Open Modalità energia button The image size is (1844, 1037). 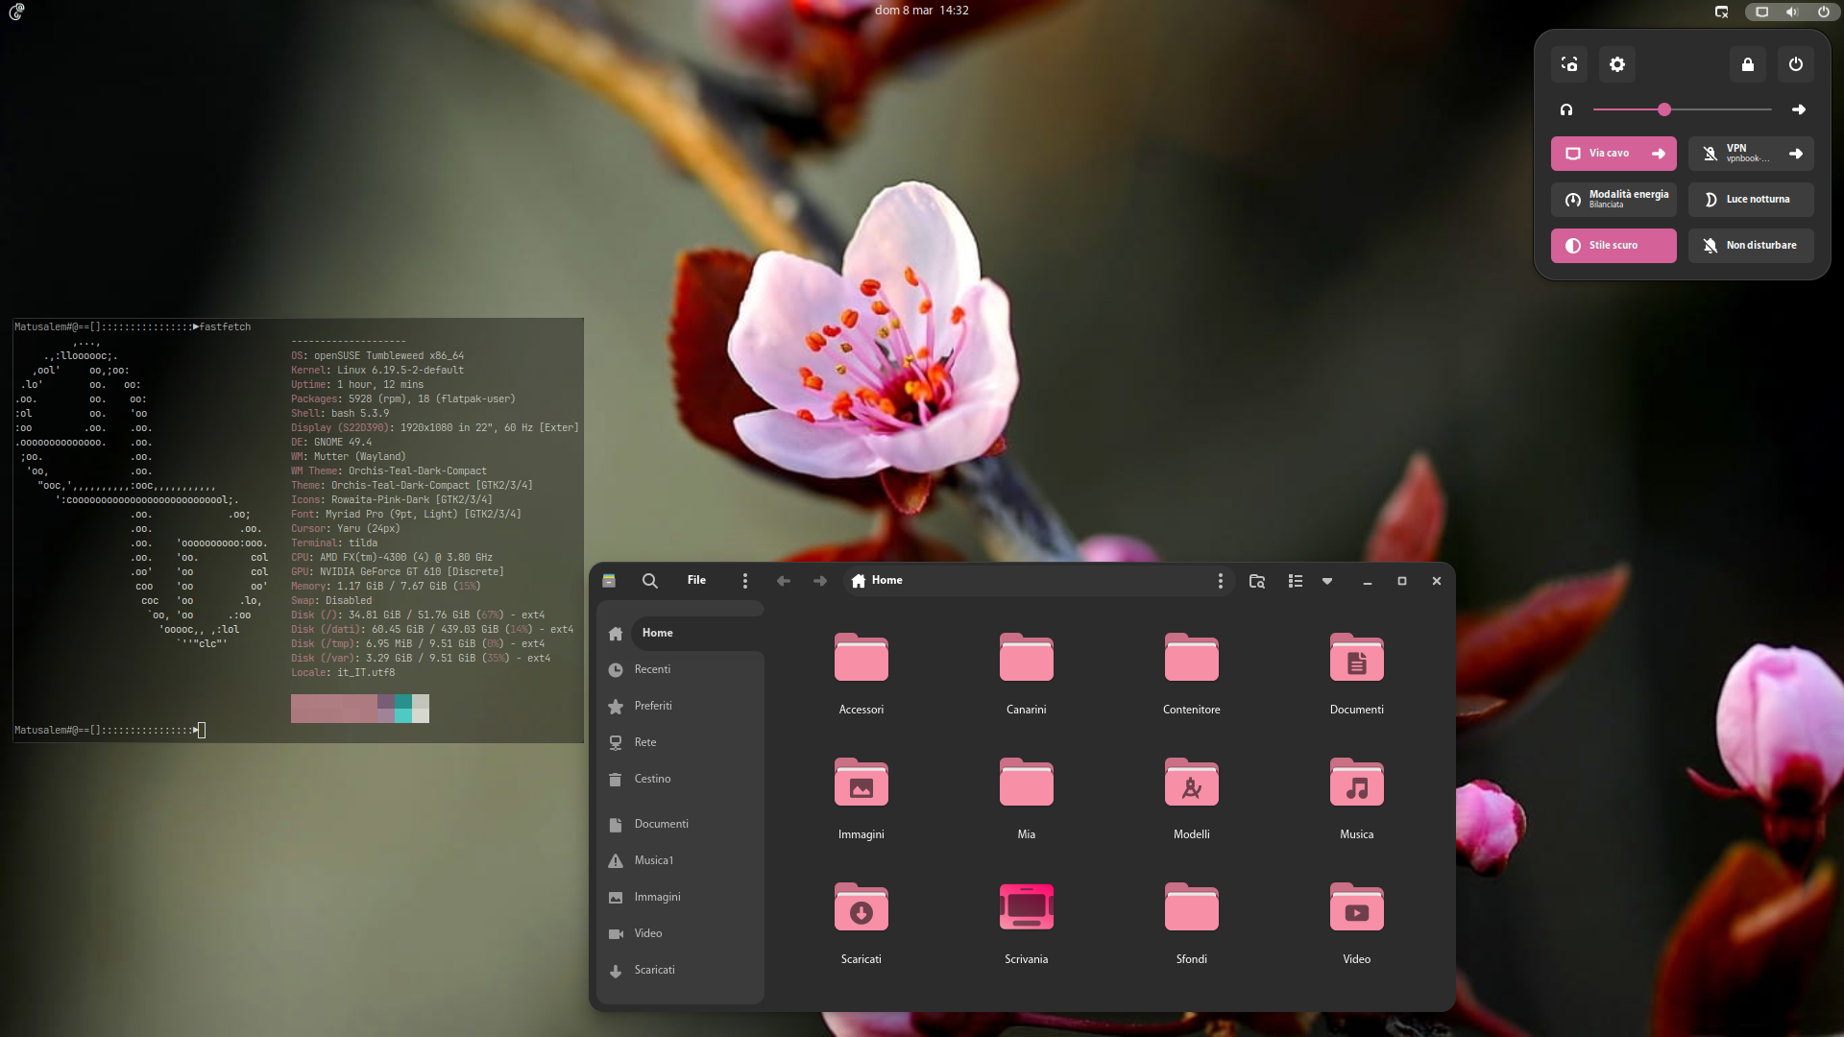coord(1613,200)
